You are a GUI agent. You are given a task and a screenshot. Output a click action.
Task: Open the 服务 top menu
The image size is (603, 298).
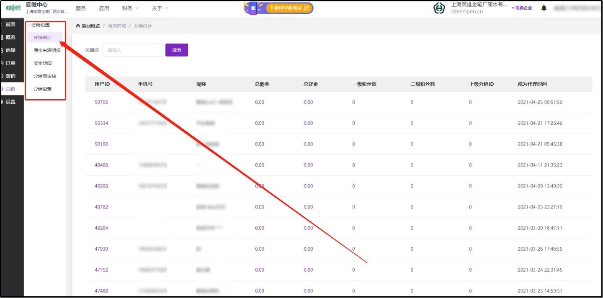(x=81, y=8)
